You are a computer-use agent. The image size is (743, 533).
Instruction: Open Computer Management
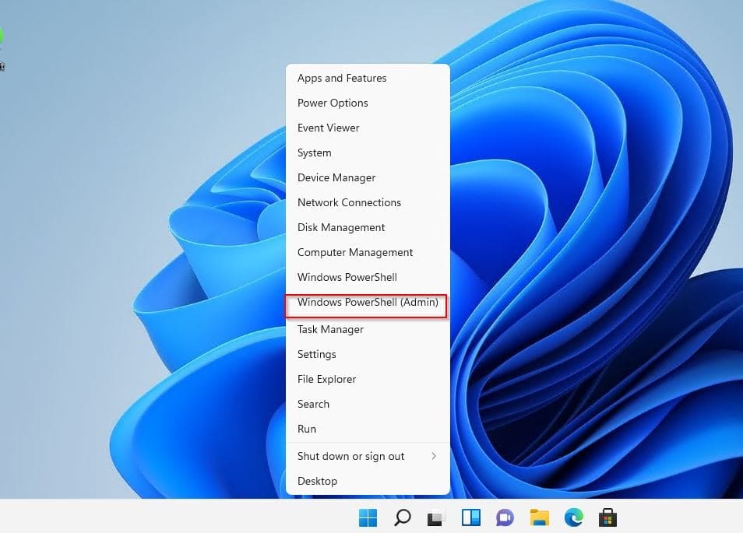click(x=355, y=252)
